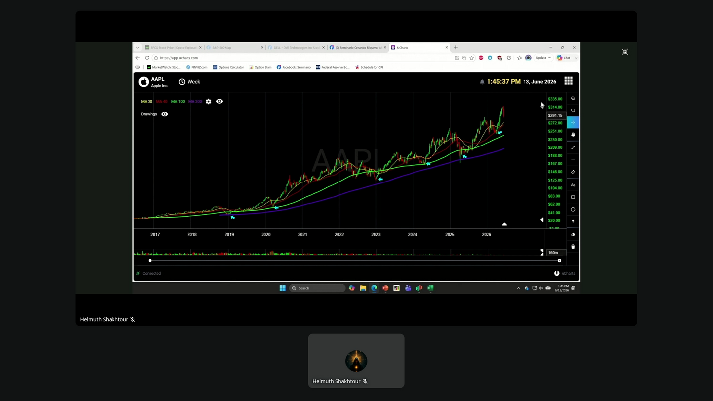Show hidden system tray icons
713x401 pixels.
[x=518, y=288]
